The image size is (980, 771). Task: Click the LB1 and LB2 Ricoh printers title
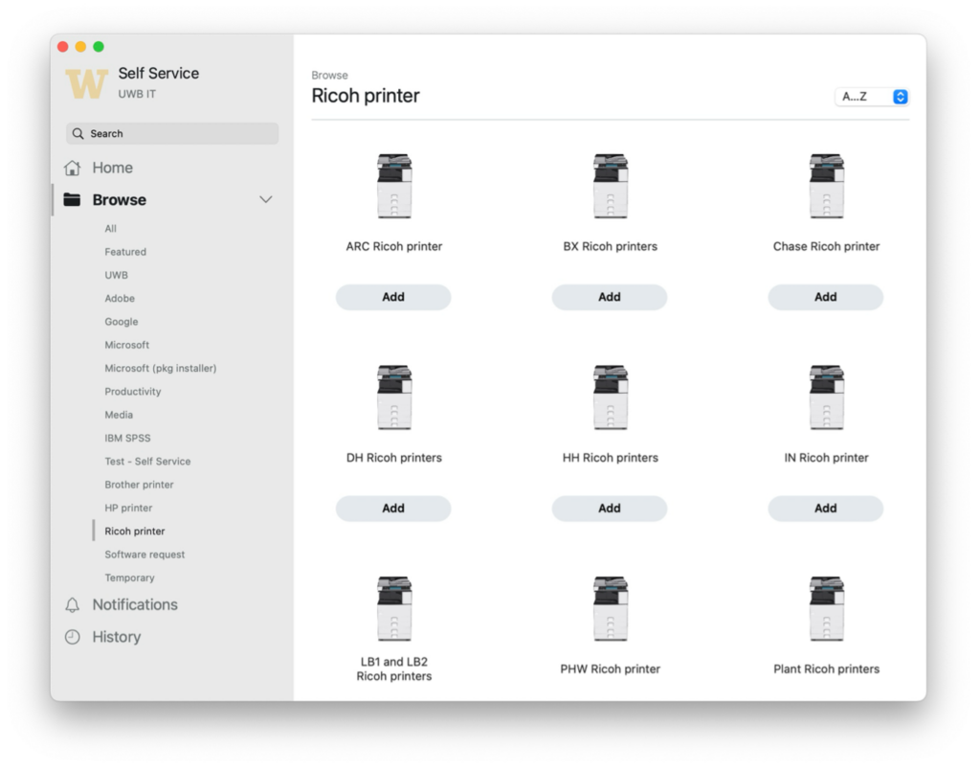pyautogui.click(x=393, y=669)
